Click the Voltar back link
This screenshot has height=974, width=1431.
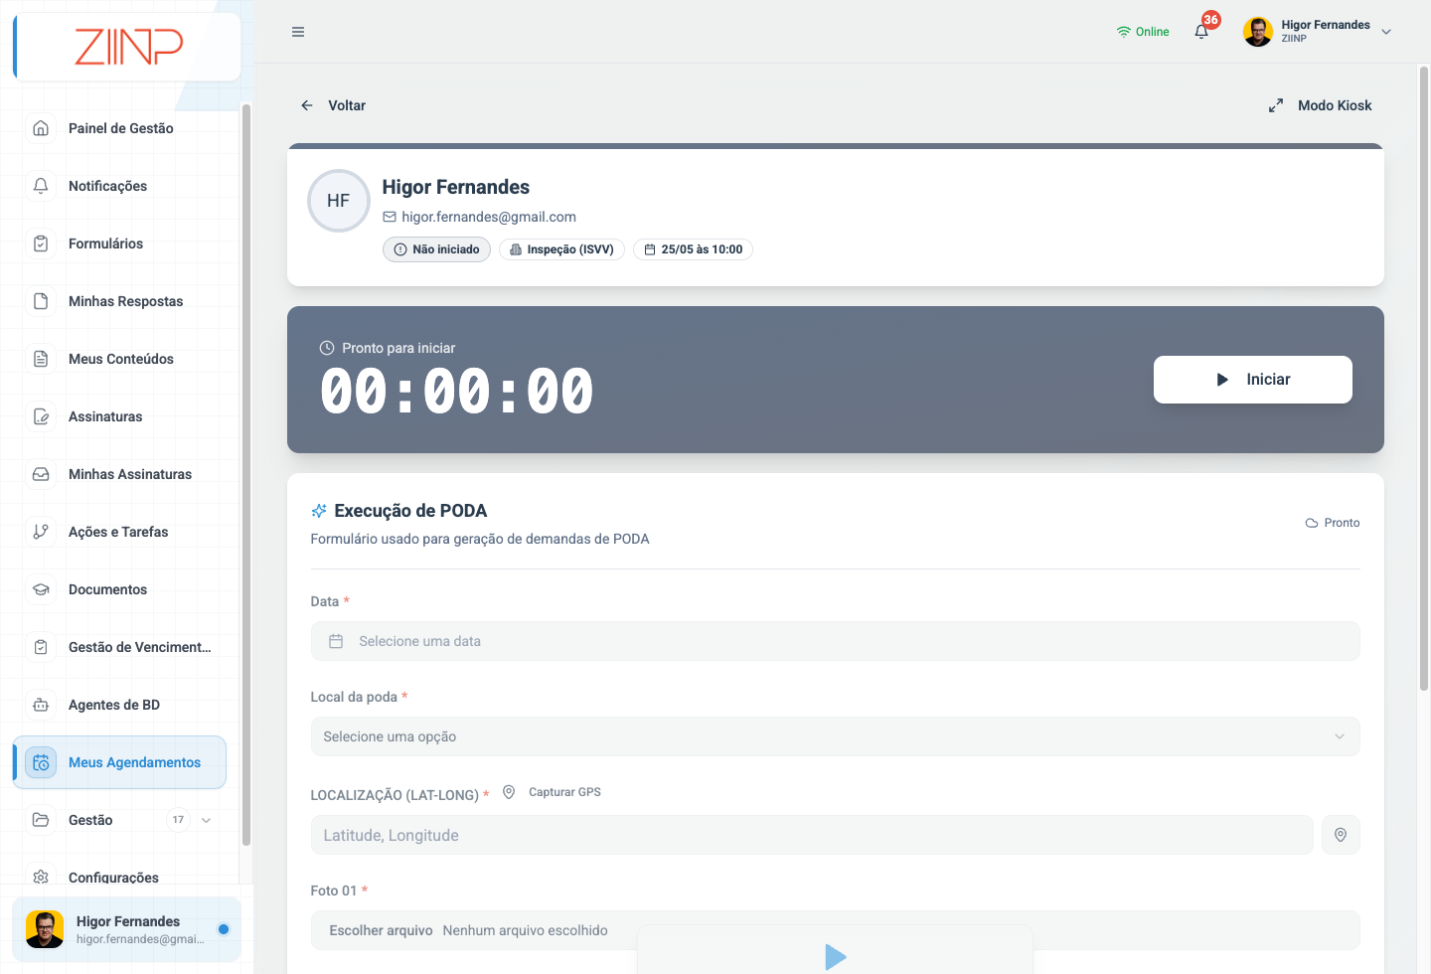[x=334, y=105]
